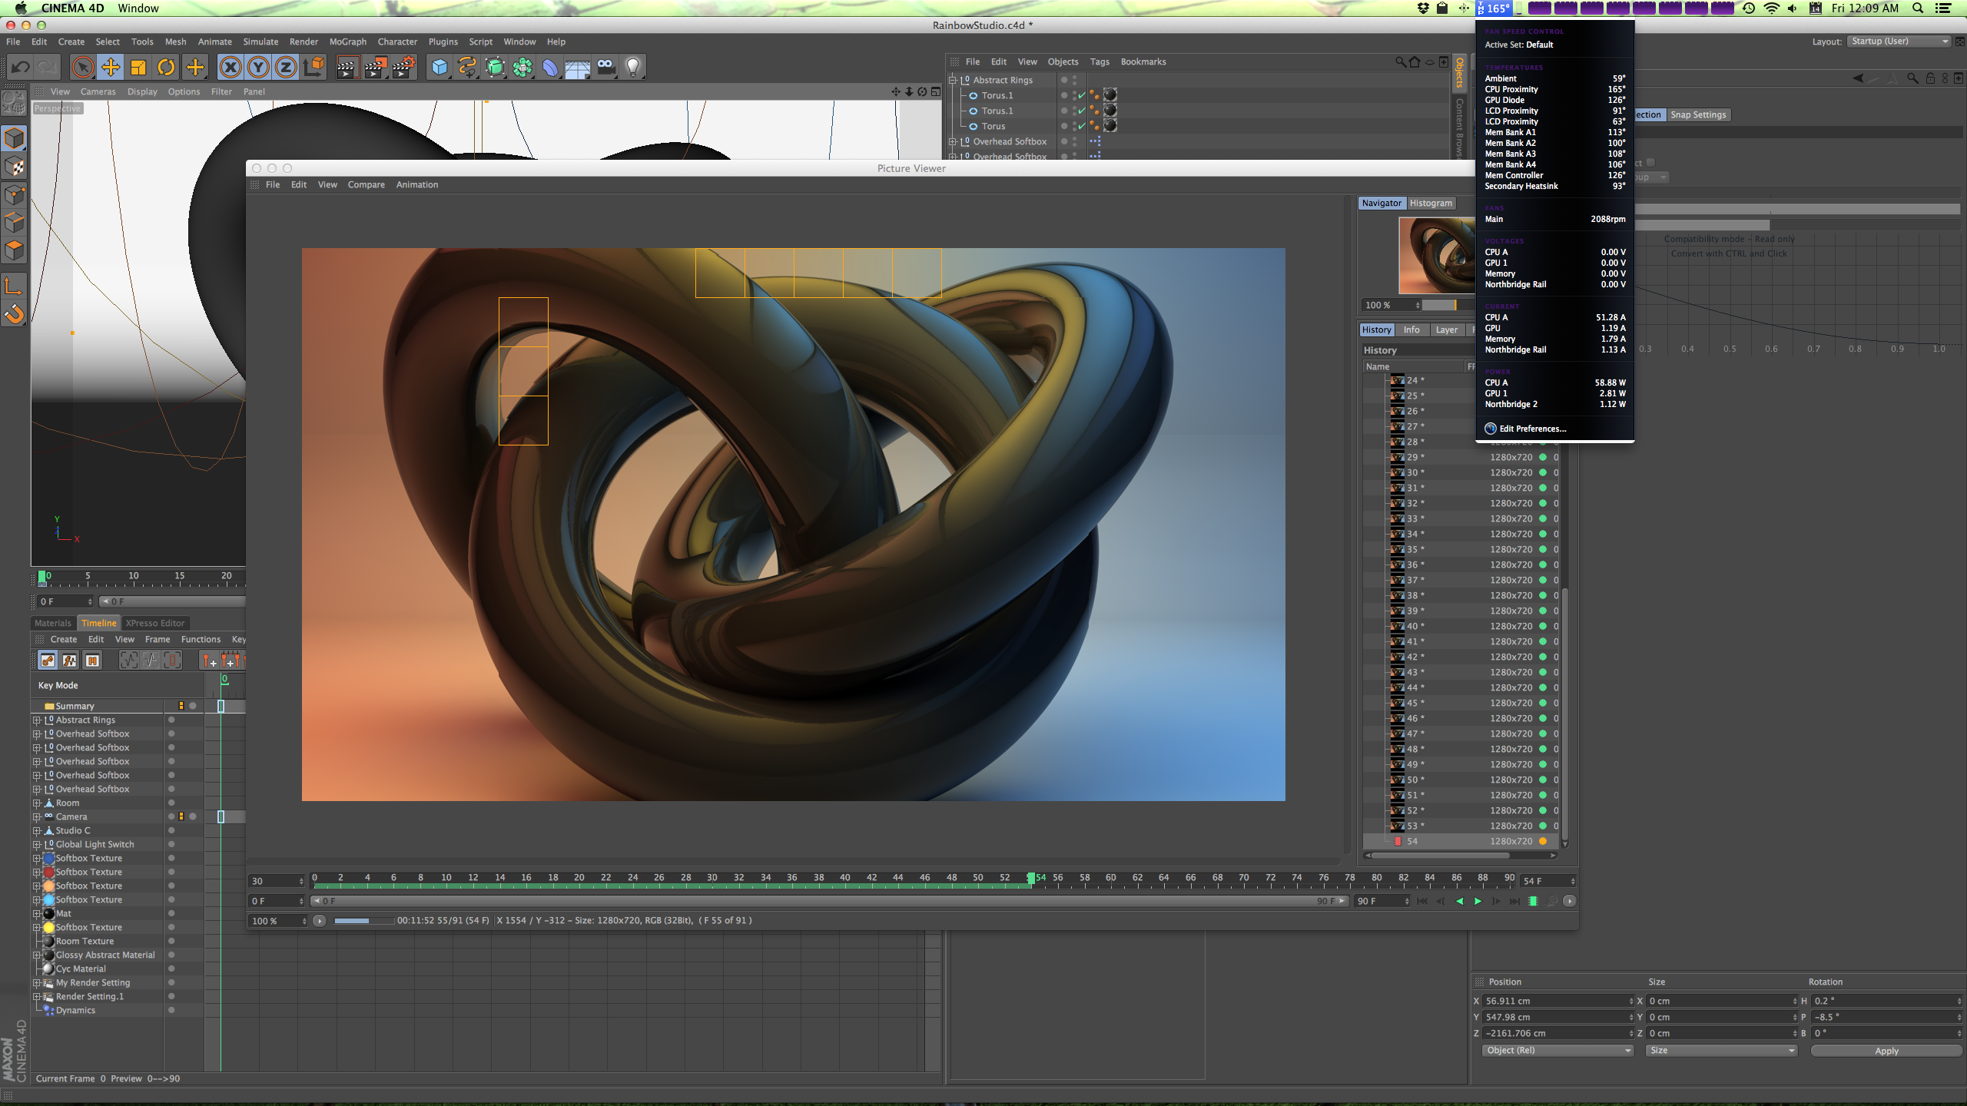Click the Undo arrow icon
Viewport: 1967px width, 1106px height.
click(21, 68)
